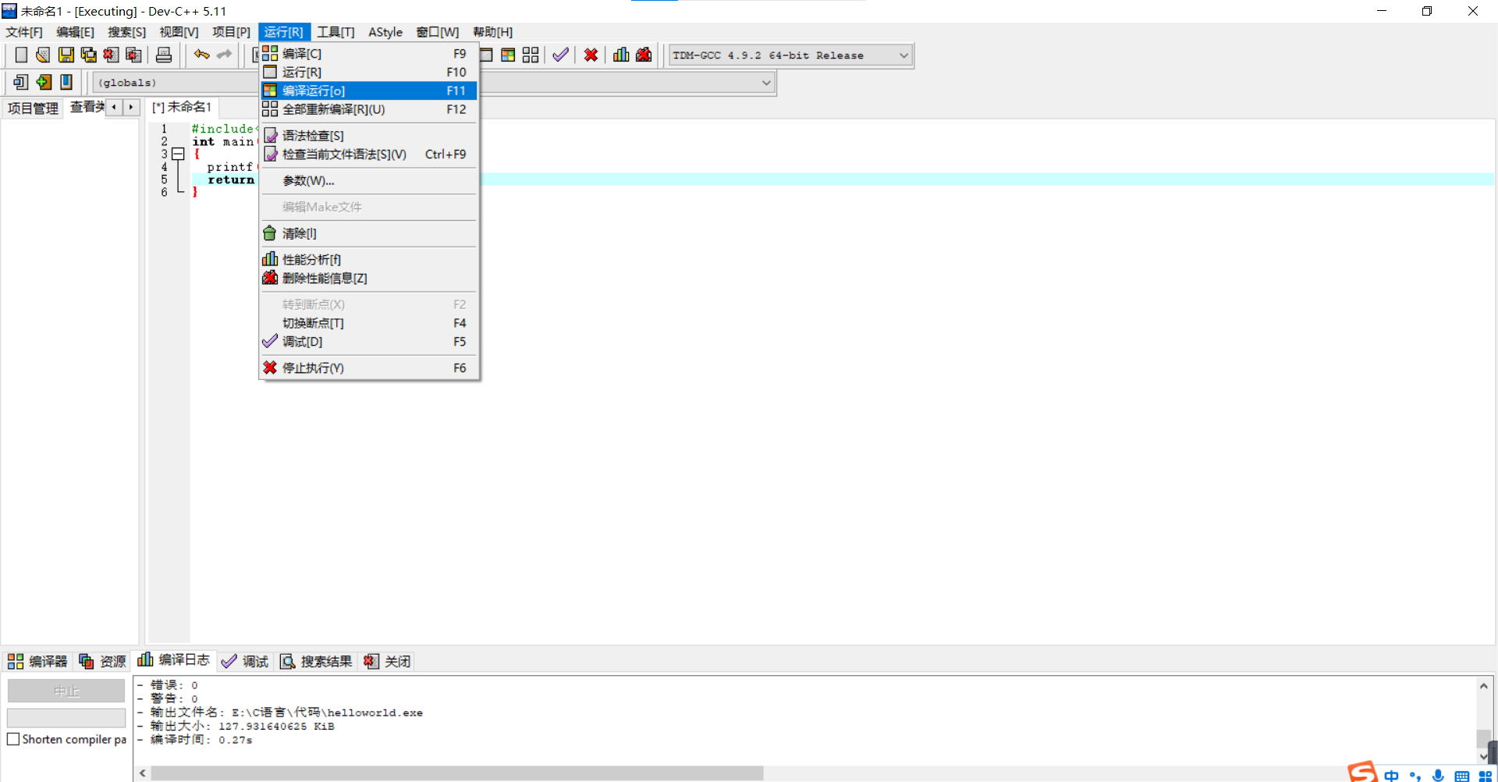Viewport: 1498px width, 782px height.
Task: Click the Close file toolbar icon
Action: tap(112, 55)
